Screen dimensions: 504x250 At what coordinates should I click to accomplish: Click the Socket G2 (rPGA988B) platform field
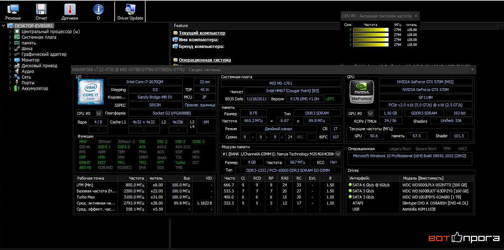point(172,113)
